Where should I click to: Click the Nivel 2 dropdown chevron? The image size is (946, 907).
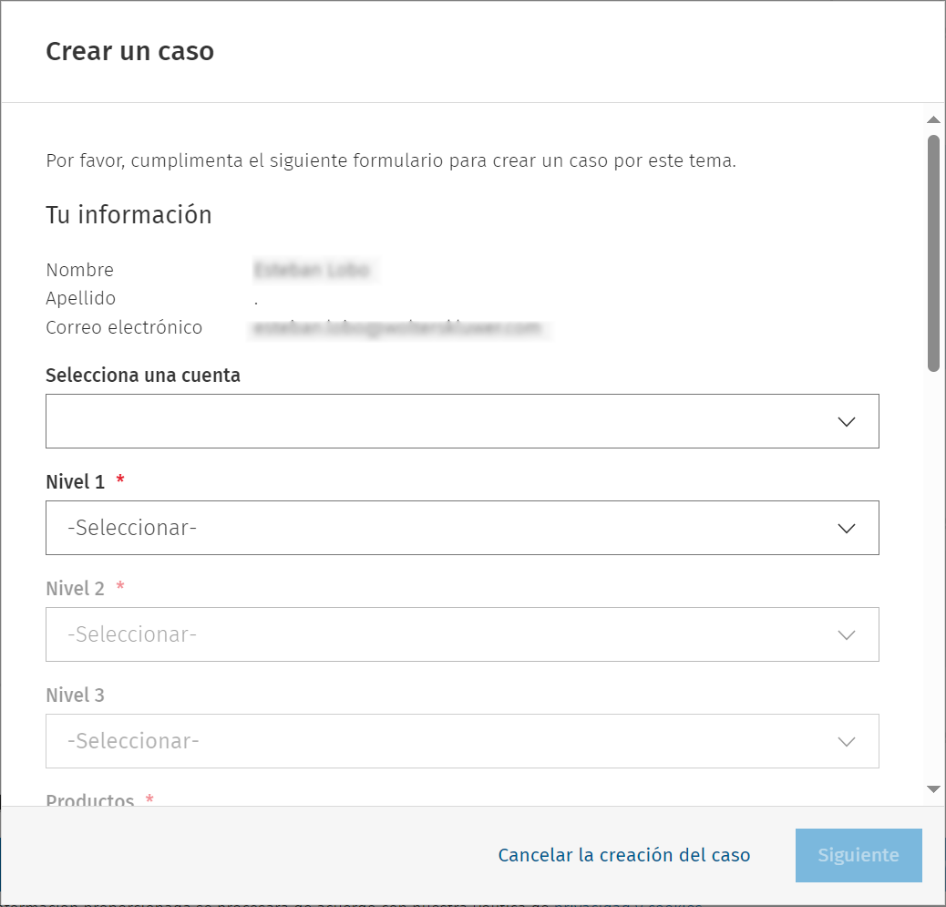(x=847, y=634)
